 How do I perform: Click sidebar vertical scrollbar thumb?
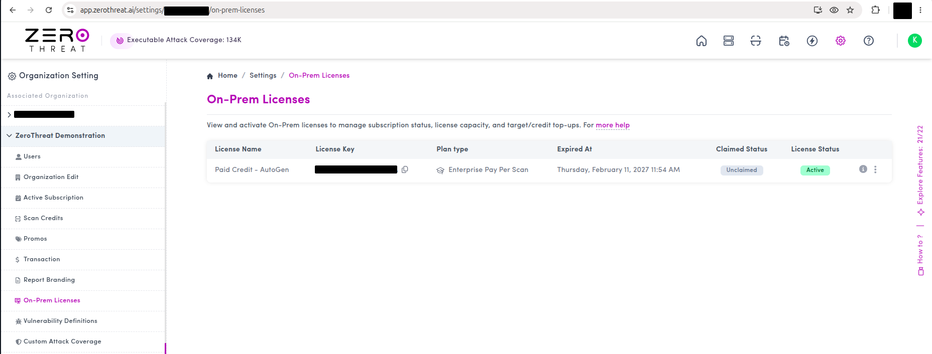pyautogui.click(x=165, y=348)
